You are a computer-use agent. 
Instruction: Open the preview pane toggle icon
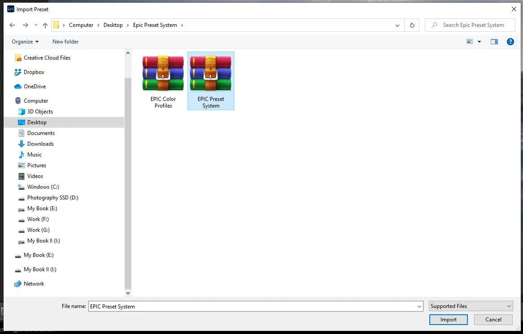(x=494, y=41)
